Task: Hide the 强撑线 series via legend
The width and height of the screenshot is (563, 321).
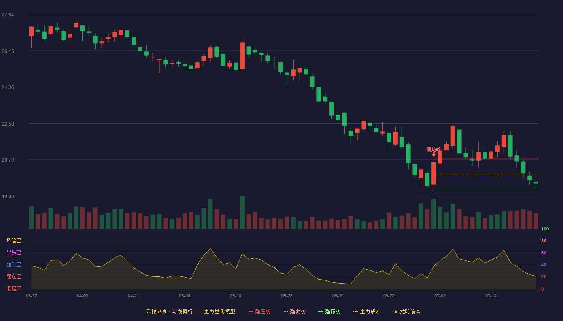Action: (329, 311)
